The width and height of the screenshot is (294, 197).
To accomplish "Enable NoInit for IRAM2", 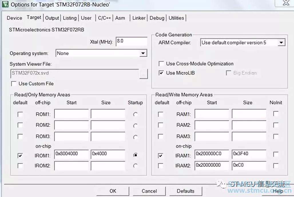I will click(x=276, y=166).
